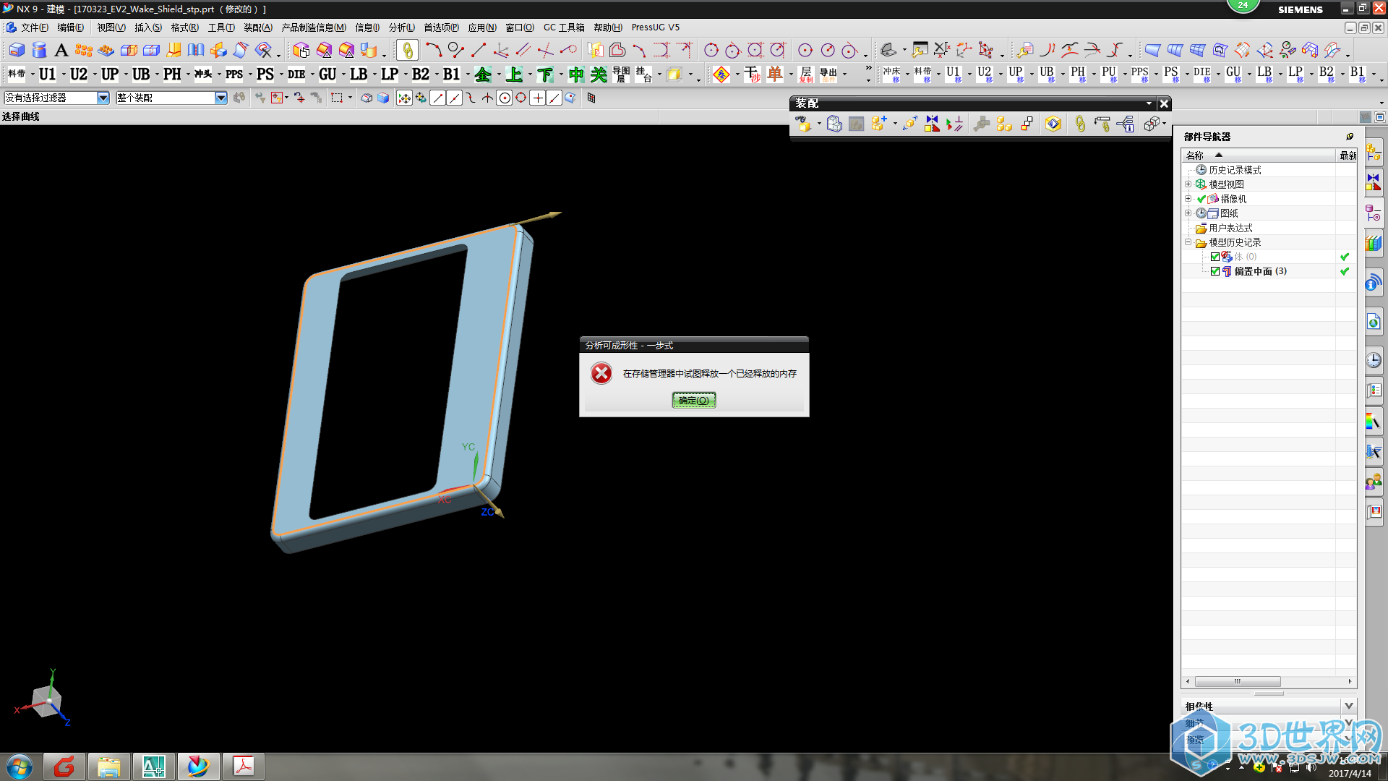Expand the 模型视图 tree node
1388x781 pixels.
click(1188, 184)
